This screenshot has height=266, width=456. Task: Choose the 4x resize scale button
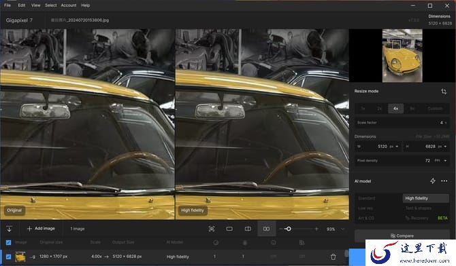click(395, 109)
